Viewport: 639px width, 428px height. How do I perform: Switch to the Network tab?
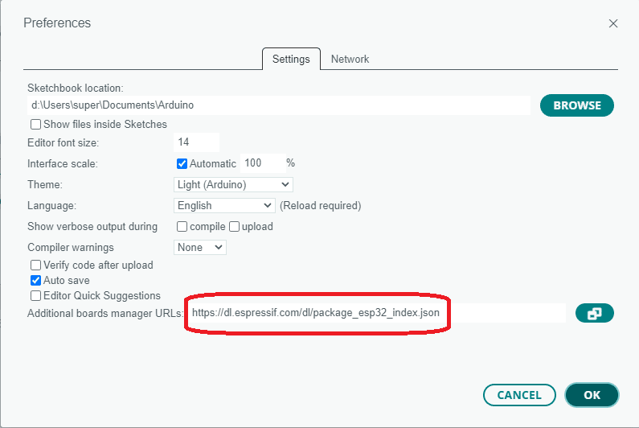350,60
